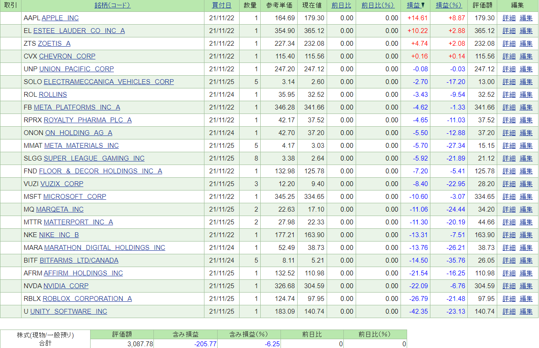This screenshot has height=348, width=539.
Task: Open NIKE_INC_B stock link
Action: click(x=59, y=235)
